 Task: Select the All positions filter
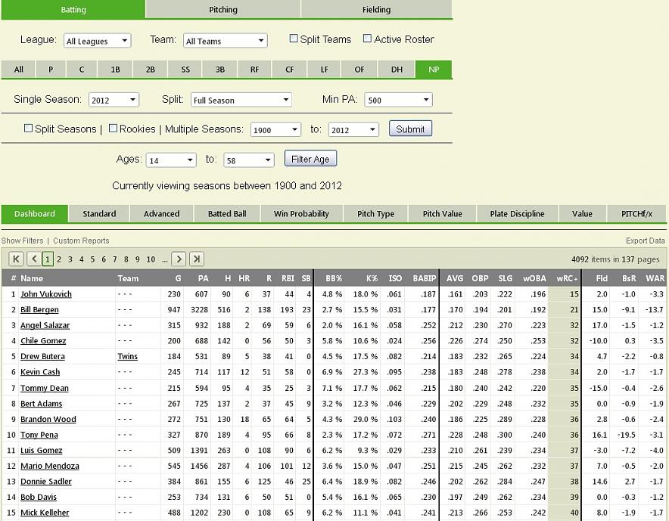(x=18, y=69)
